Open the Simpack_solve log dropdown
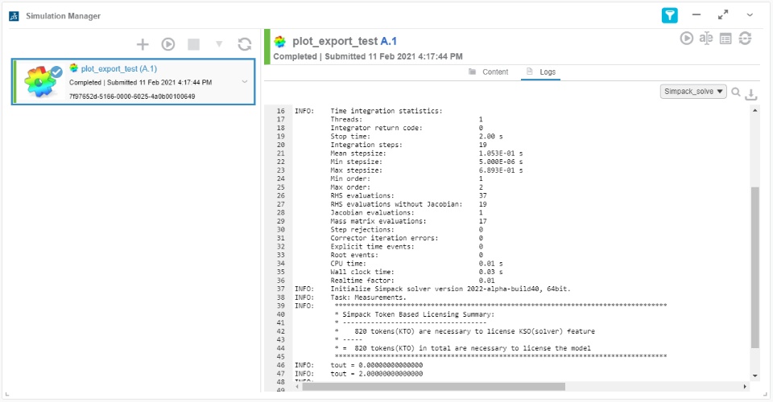The image size is (773, 402). click(693, 92)
